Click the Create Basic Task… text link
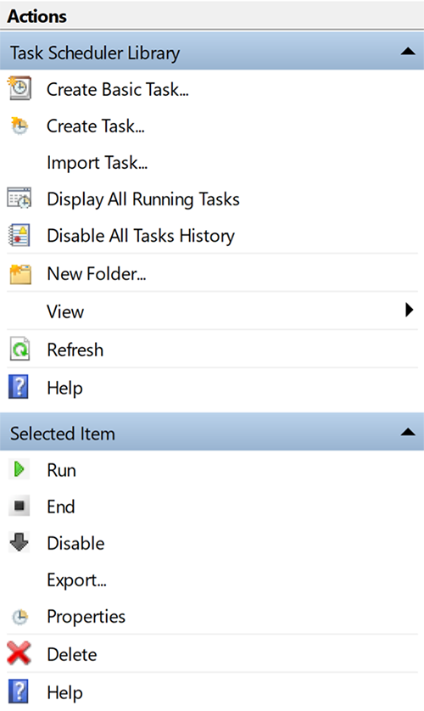 [x=118, y=89]
